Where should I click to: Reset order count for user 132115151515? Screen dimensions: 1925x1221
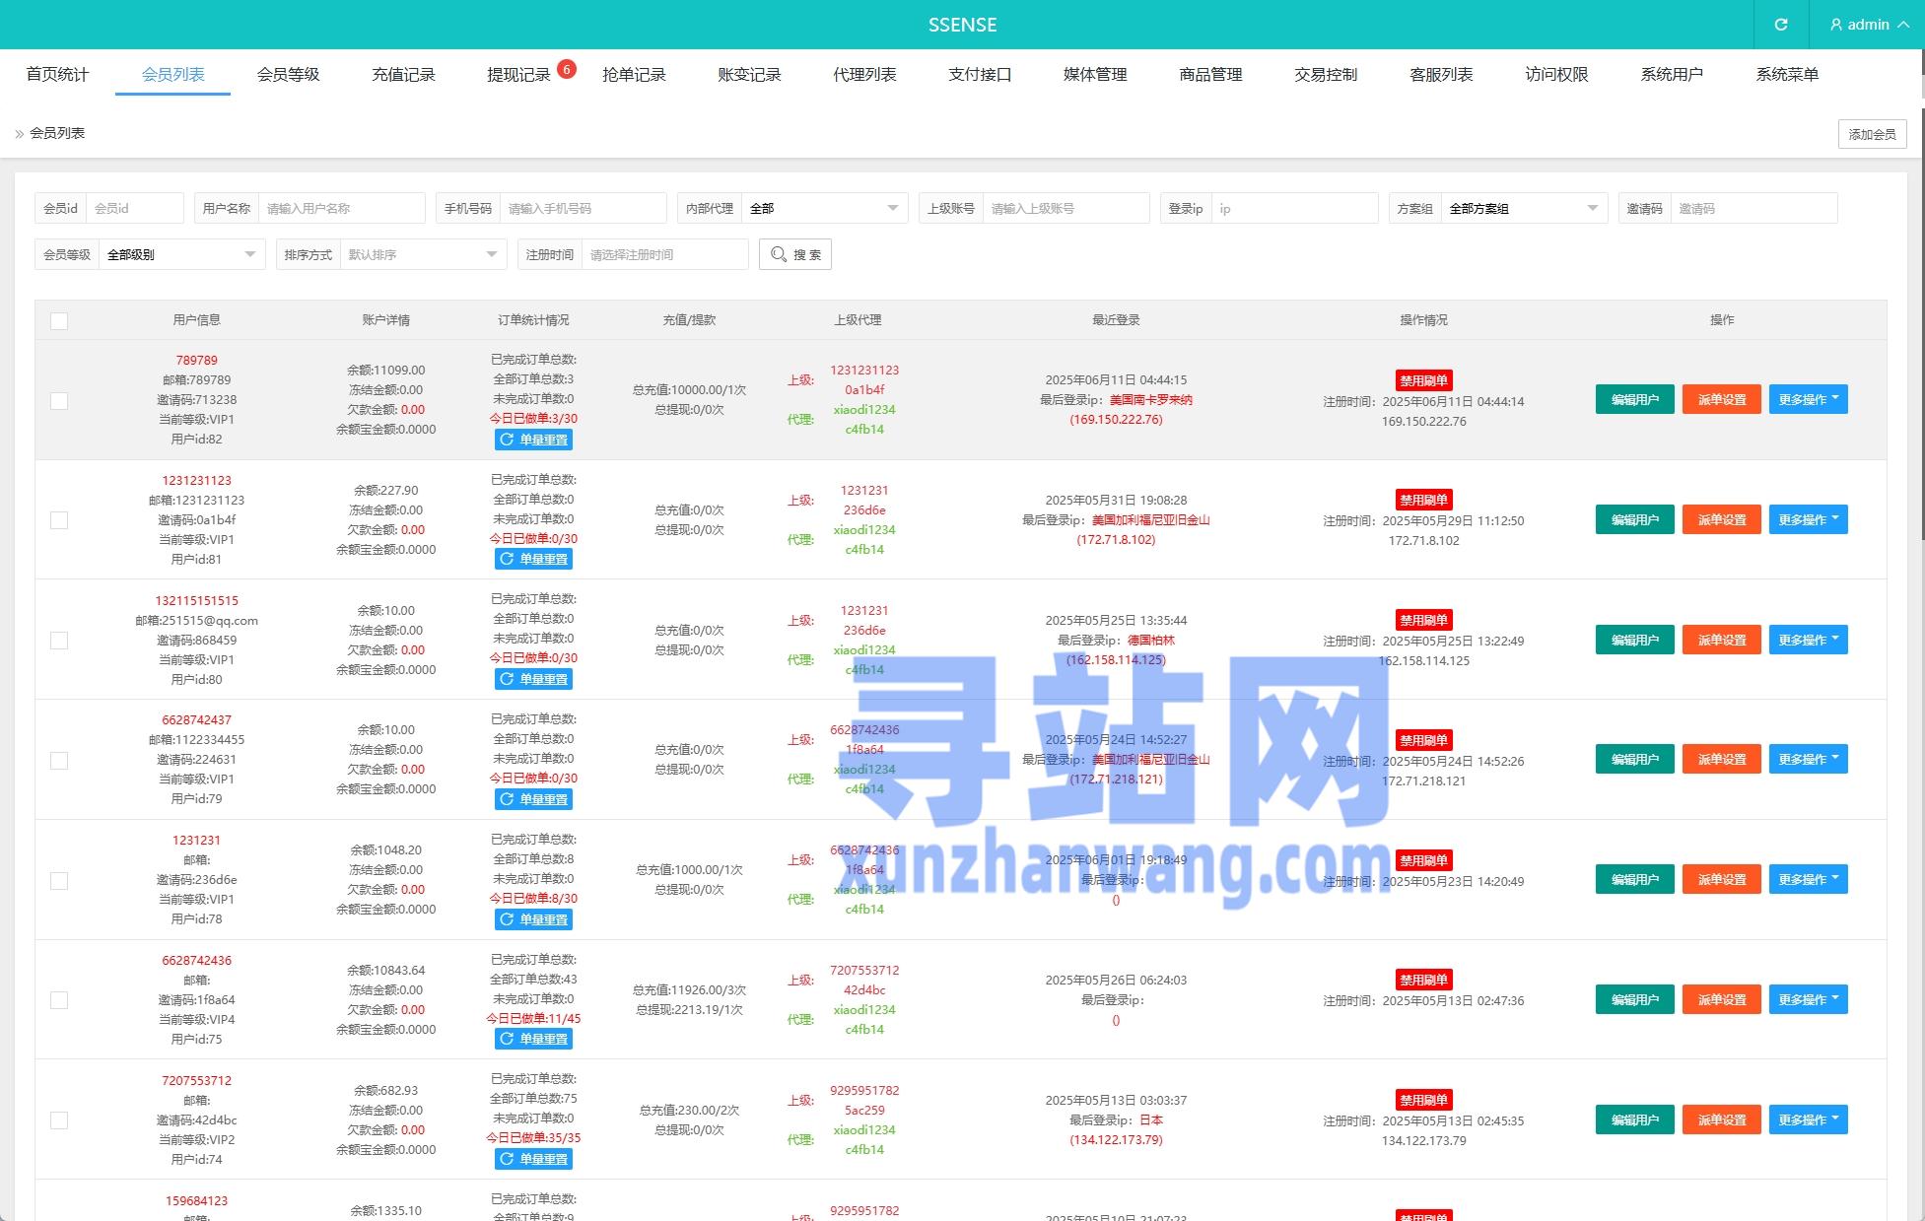click(x=533, y=679)
